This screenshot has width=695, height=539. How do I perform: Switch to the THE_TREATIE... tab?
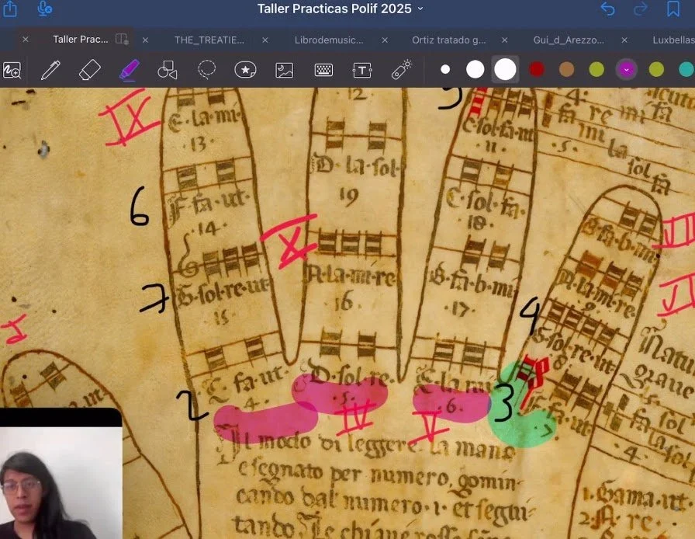(x=209, y=40)
